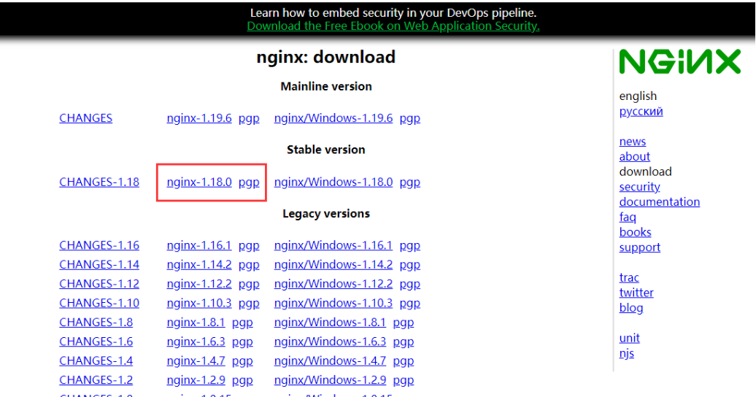Download nginx-1.16.1

tap(199, 245)
